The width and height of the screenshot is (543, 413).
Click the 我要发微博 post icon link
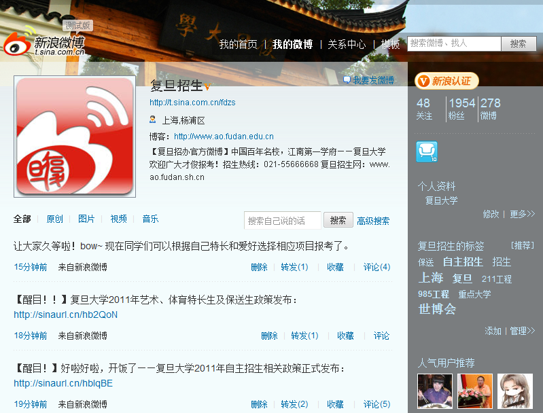click(x=368, y=80)
